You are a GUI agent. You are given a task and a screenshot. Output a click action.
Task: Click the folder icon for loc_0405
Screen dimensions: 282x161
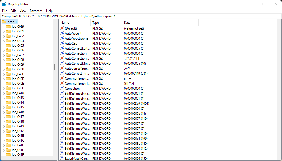pos(8,46)
